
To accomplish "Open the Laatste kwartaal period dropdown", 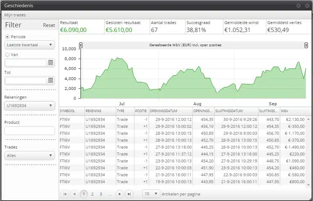I will click(x=30, y=45).
